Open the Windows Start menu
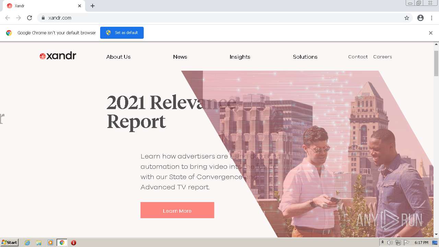 10,243
